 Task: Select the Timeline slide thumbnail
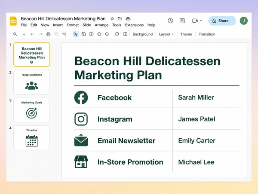[x=32, y=138]
